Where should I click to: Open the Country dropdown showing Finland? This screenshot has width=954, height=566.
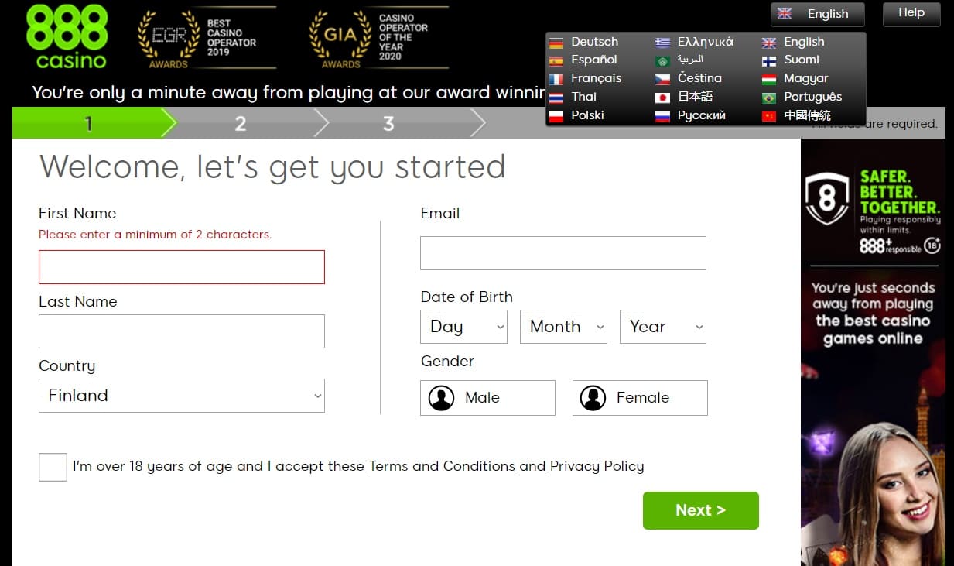point(182,396)
